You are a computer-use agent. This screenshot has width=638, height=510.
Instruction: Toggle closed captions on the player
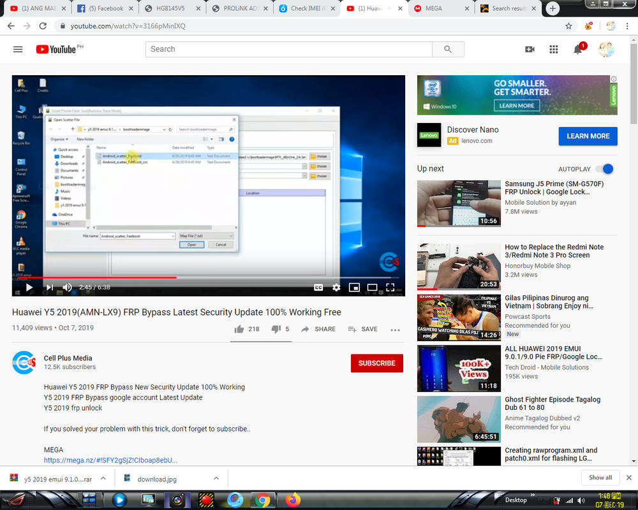pyautogui.click(x=318, y=287)
